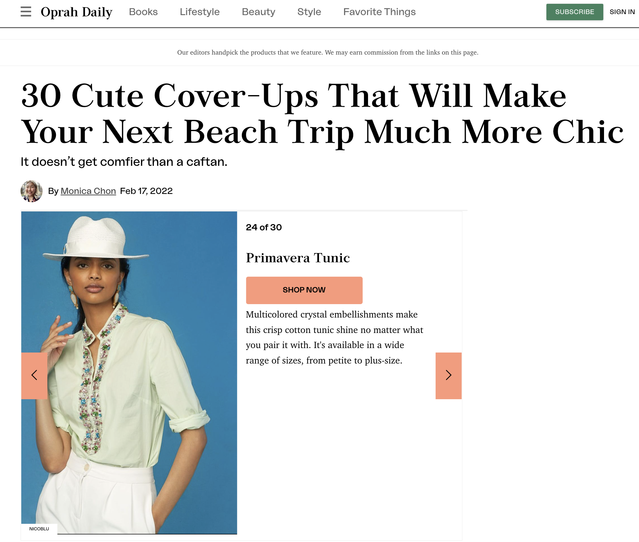
Task: Click the Oprah Daily logo
Action: click(x=76, y=12)
